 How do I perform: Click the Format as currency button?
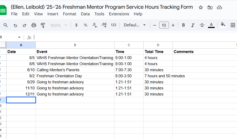(76, 25)
